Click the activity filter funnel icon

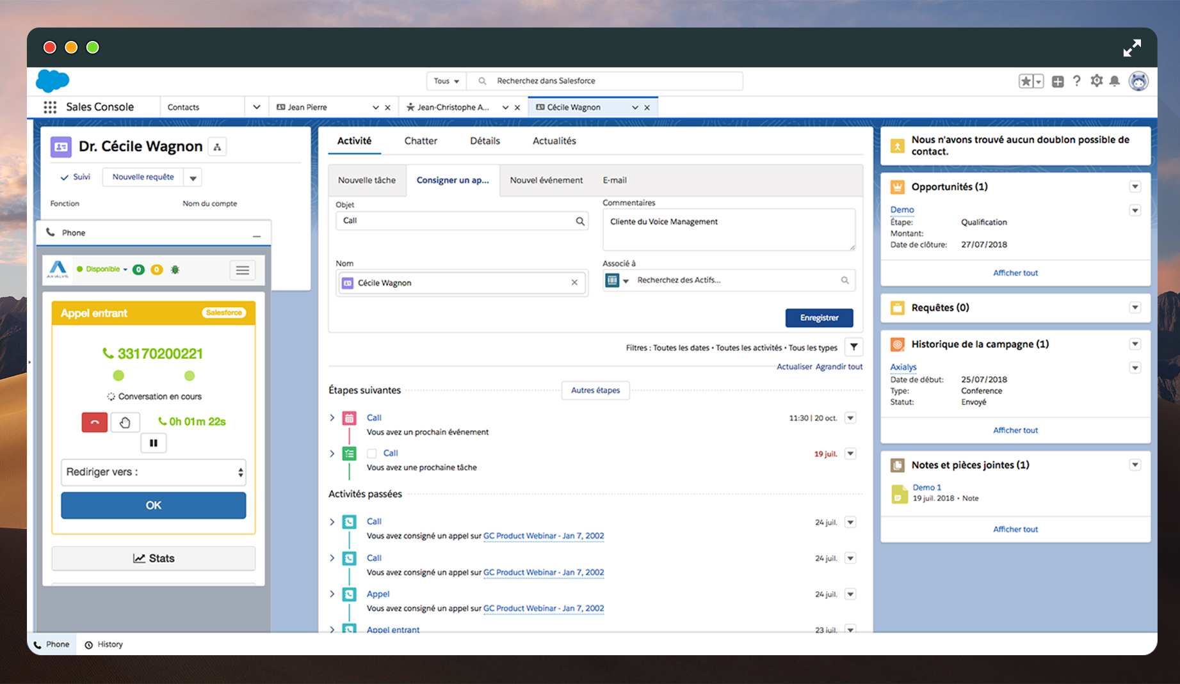click(x=853, y=347)
